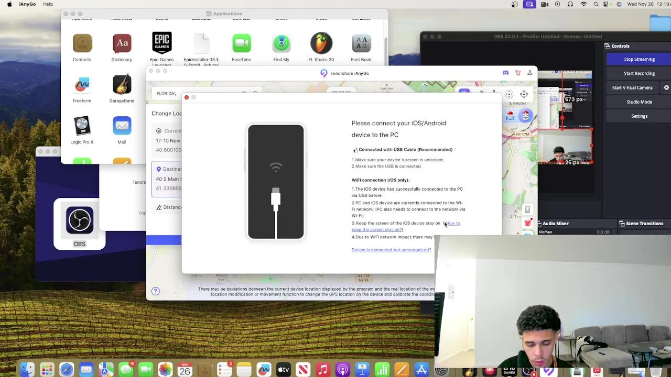
Task: Open Reminders from the Dock
Action: (x=224, y=370)
